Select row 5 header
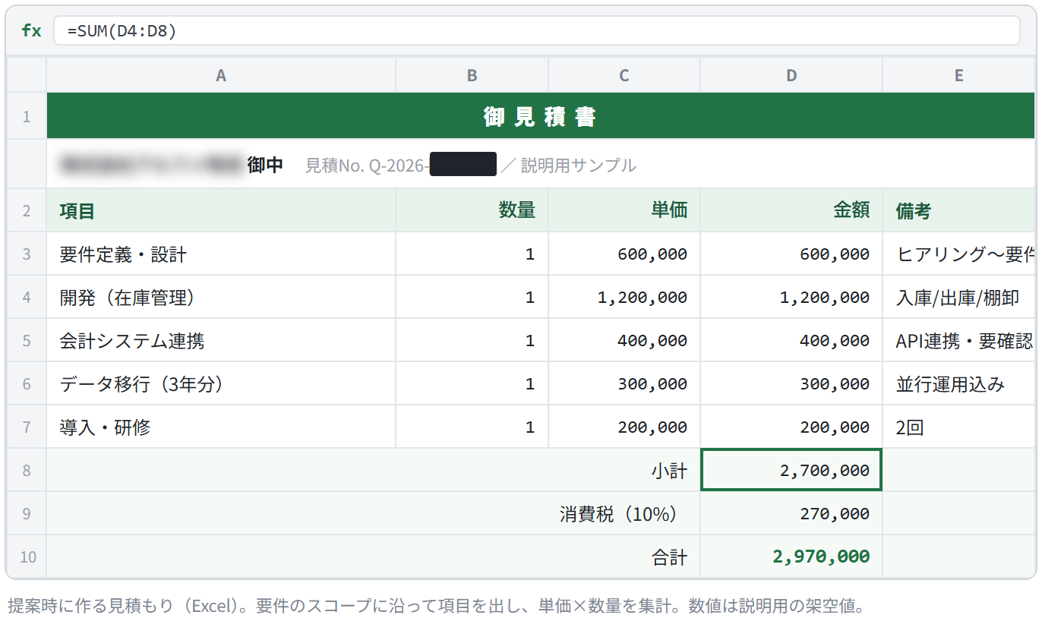 point(27,340)
